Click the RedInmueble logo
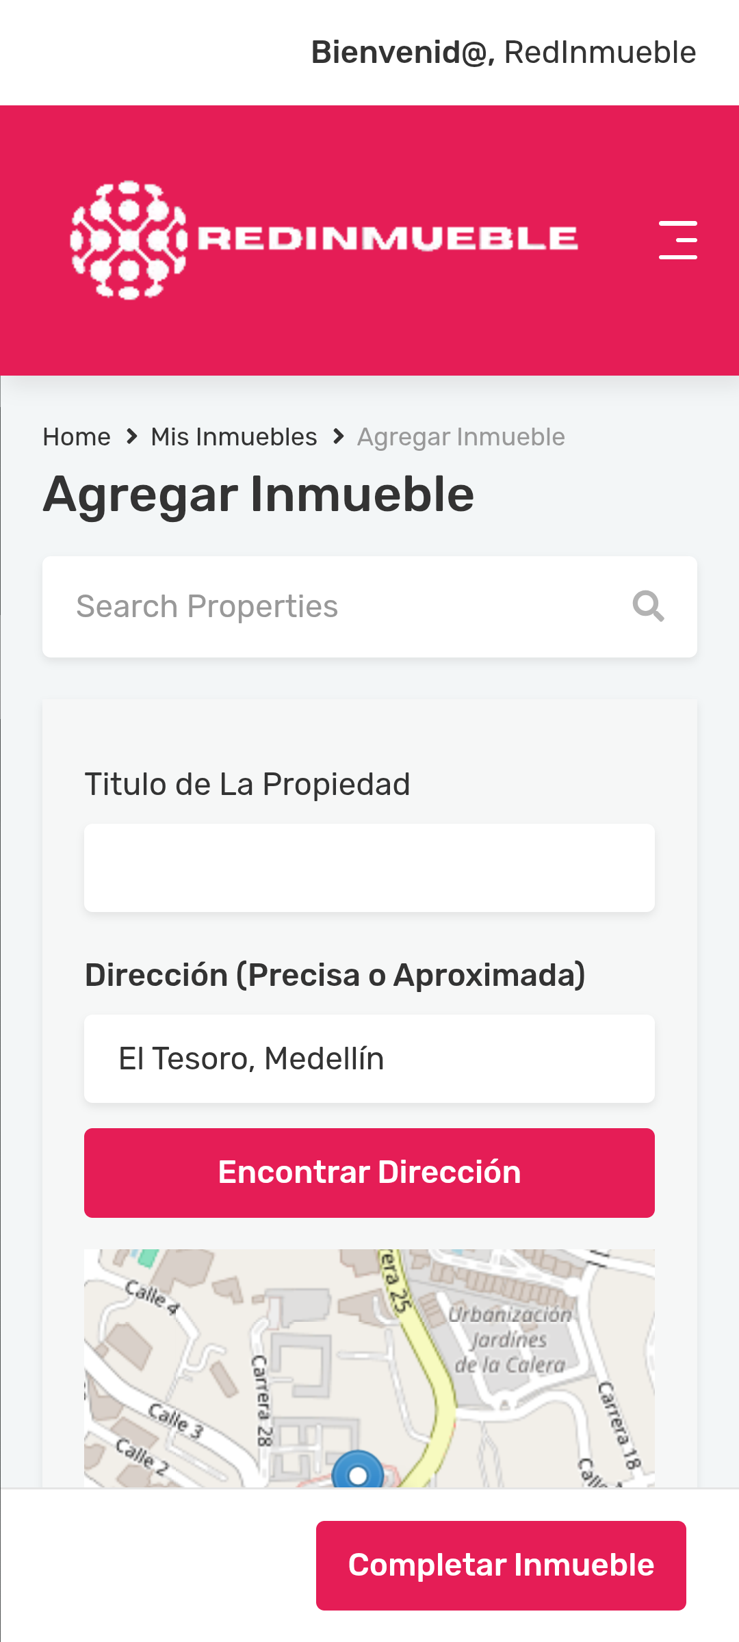This screenshot has width=739, height=1642. click(x=324, y=239)
